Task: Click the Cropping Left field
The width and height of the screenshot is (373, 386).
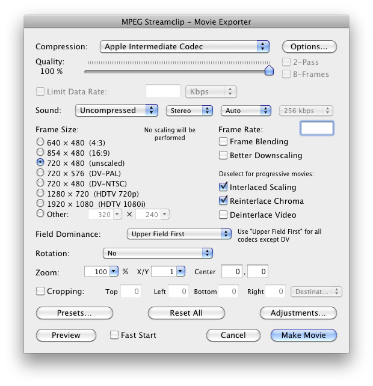Action: click(178, 292)
